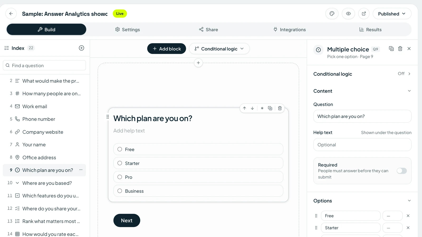Screen dimensions: 422x237
Task: Edit the Free option value field
Action: tap(392, 216)
